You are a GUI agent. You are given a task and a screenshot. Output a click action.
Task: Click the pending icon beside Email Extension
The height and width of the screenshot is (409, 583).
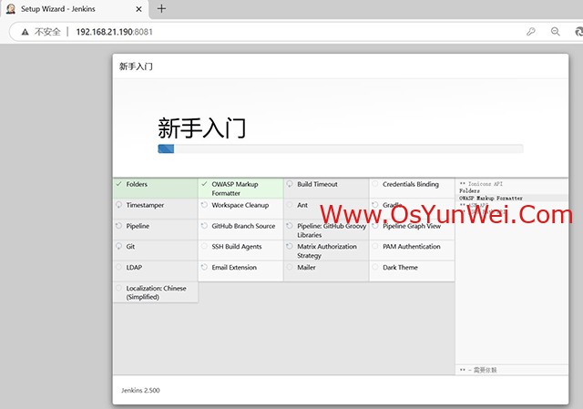tap(204, 267)
